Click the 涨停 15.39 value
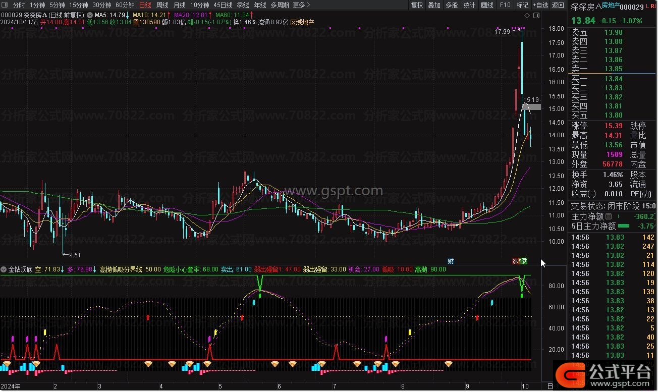 613,126
